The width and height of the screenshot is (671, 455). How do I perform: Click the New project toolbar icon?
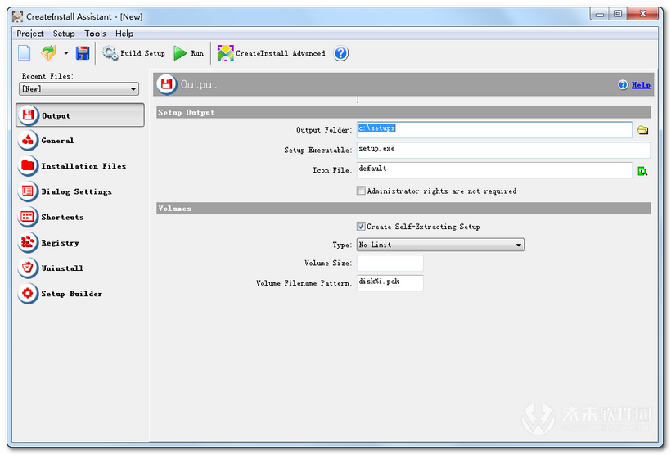click(25, 53)
